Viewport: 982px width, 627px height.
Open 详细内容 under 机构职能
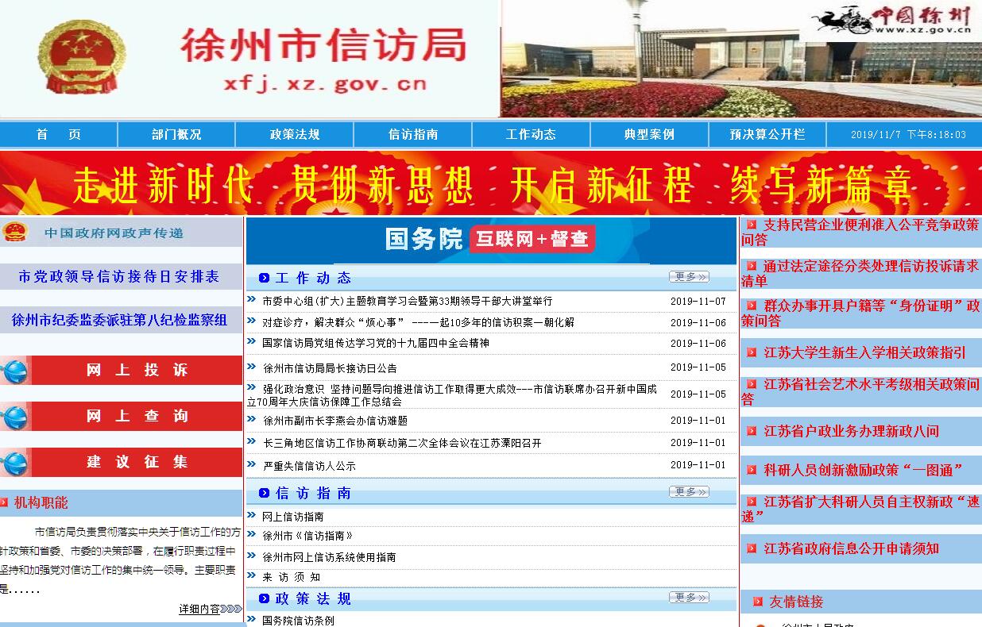tap(210, 609)
